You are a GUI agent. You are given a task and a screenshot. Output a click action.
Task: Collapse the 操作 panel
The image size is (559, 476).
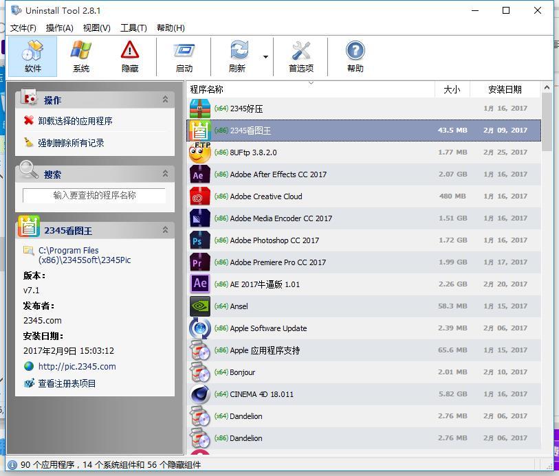165,99
